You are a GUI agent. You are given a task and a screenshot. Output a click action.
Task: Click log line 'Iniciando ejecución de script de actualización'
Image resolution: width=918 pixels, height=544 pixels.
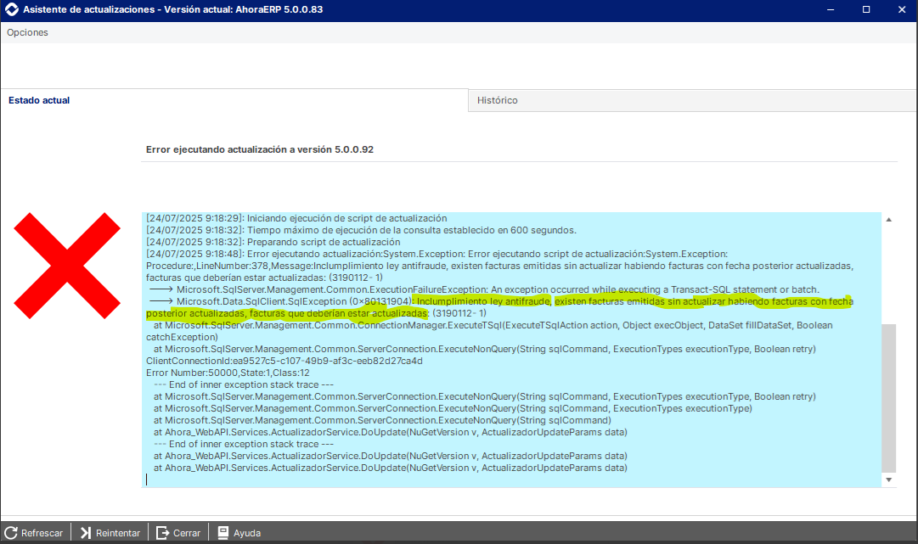coord(296,218)
